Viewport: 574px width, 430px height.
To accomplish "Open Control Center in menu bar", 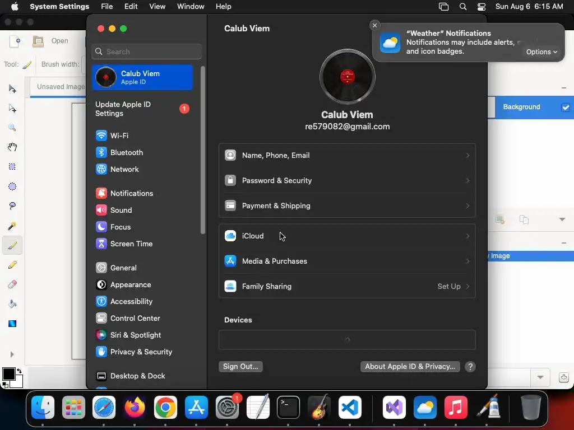I will tap(482, 7).
